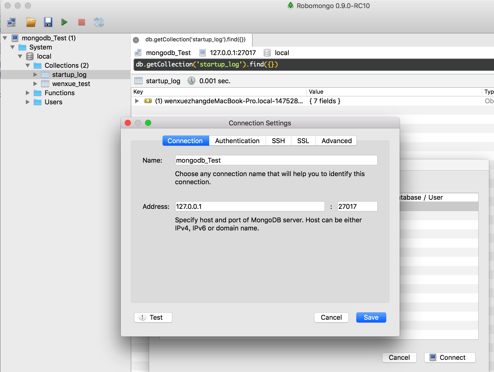Click the Test connection button
Viewport: 494px width, 372px height.
(153, 317)
